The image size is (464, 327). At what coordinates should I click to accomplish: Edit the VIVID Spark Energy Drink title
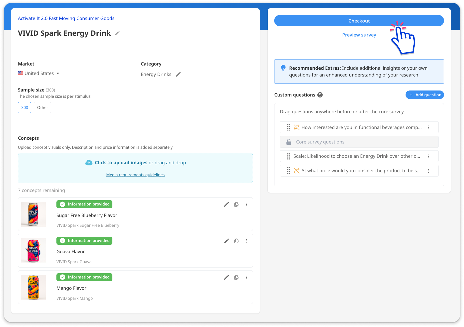click(117, 33)
